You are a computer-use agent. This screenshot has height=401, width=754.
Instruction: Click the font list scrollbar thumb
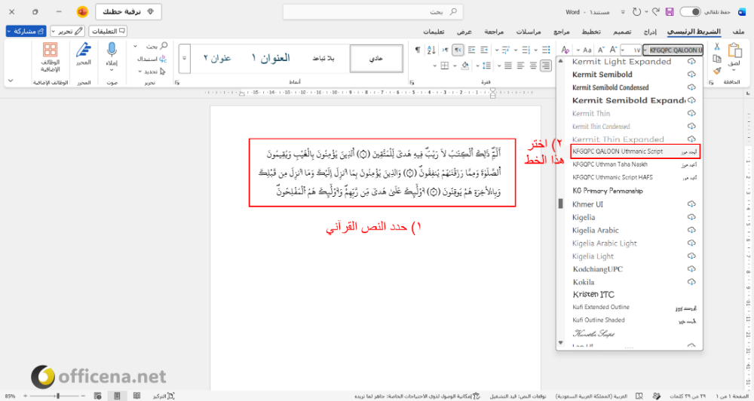pyautogui.click(x=560, y=204)
